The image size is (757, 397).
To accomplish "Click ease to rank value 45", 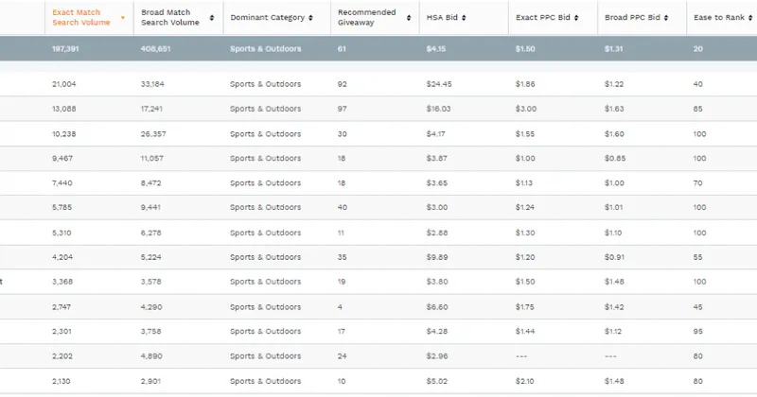I will coord(697,307).
